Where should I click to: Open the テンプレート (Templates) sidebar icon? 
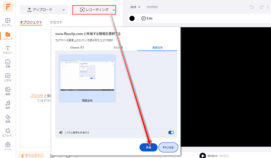coord(8,22)
